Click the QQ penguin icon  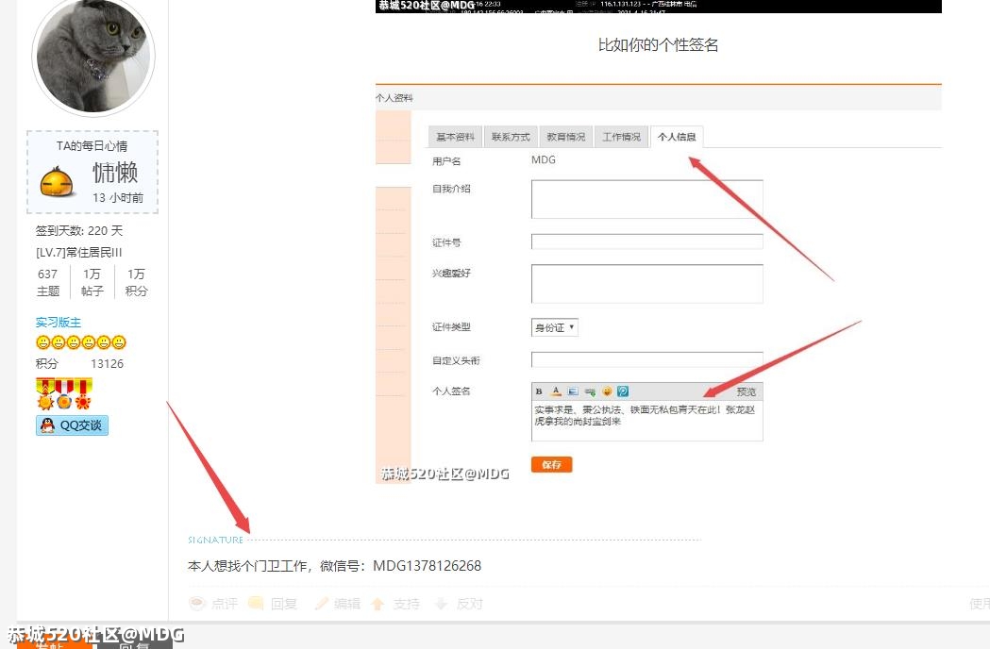(x=47, y=425)
